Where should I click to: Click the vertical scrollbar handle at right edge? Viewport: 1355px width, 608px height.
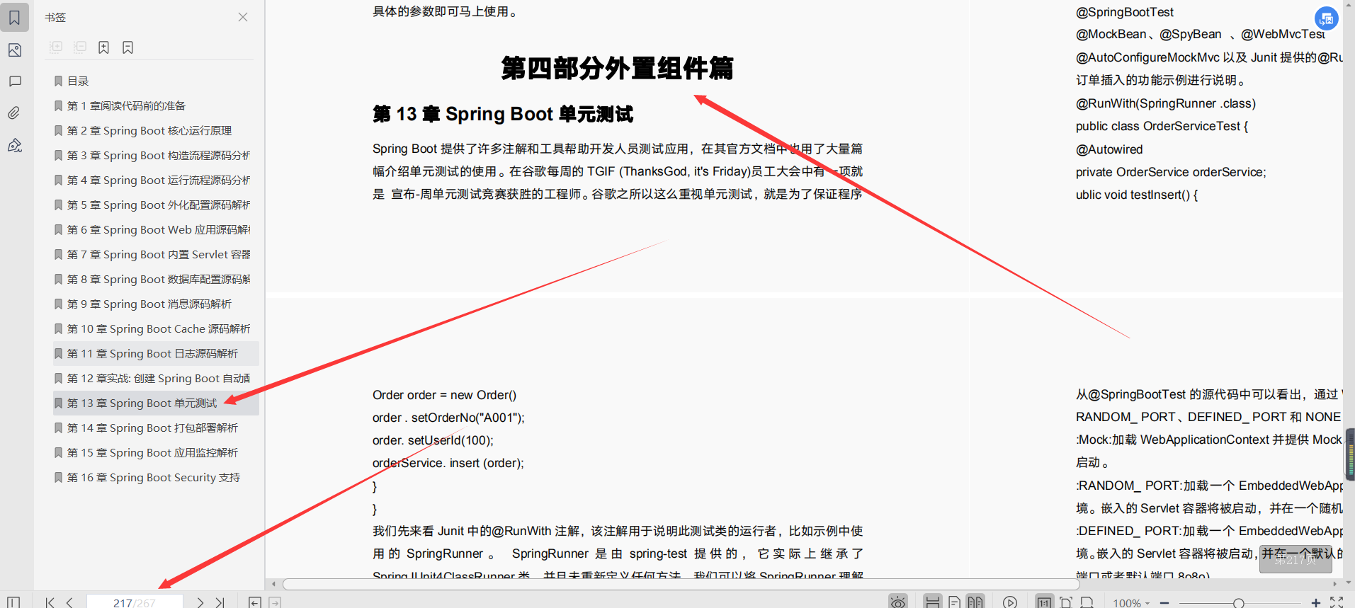click(1350, 454)
